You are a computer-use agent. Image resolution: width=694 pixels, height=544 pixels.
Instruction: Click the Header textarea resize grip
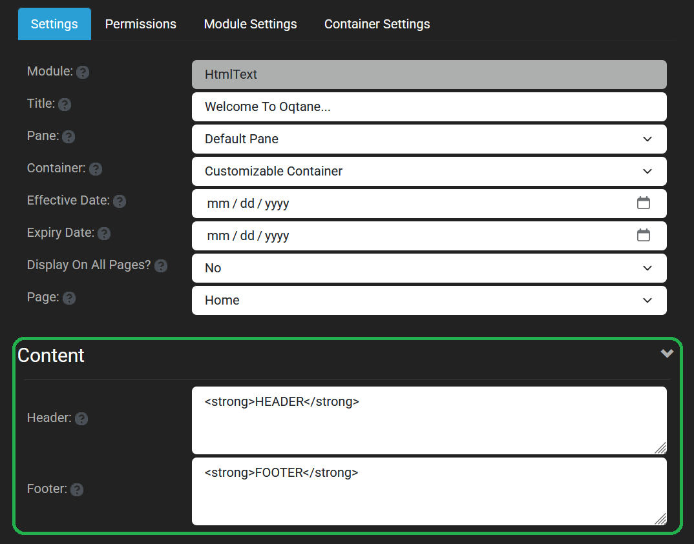(661, 448)
